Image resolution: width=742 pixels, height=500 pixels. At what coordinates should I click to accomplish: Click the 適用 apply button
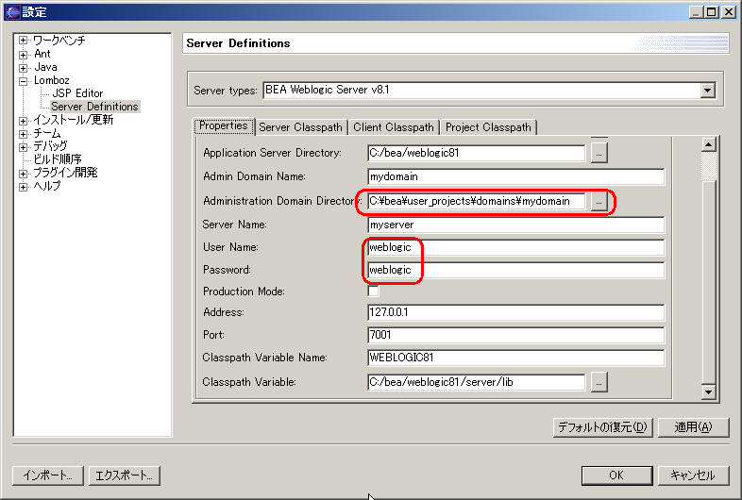(694, 427)
